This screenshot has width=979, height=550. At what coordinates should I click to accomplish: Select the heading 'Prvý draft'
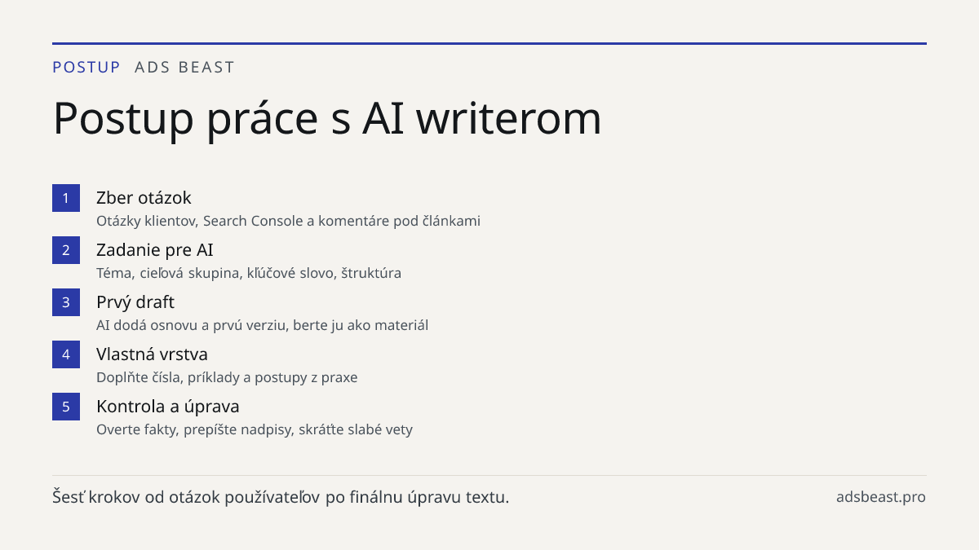pyautogui.click(x=135, y=302)
